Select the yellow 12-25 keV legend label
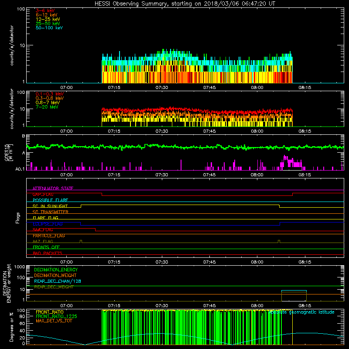This screenshot has height=349, width=349. click(x=48, y=19)
